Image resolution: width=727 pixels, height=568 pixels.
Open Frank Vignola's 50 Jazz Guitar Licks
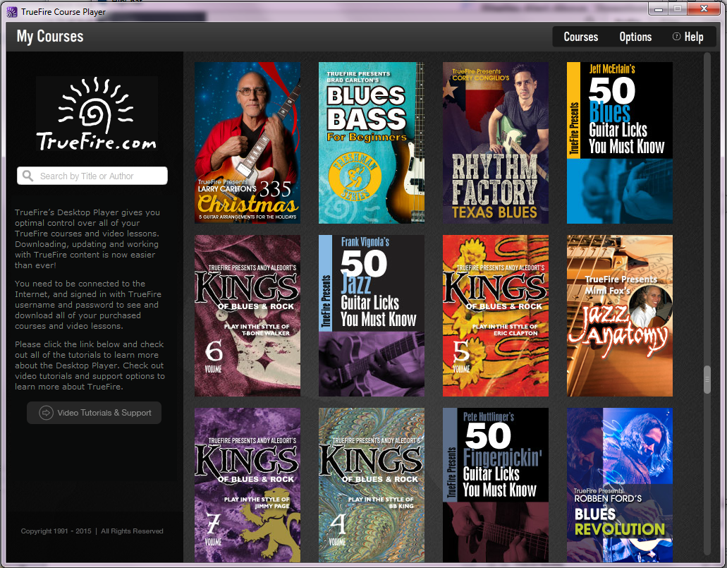[372, 315]
